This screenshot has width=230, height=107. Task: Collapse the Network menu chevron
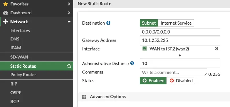point(69,22)
